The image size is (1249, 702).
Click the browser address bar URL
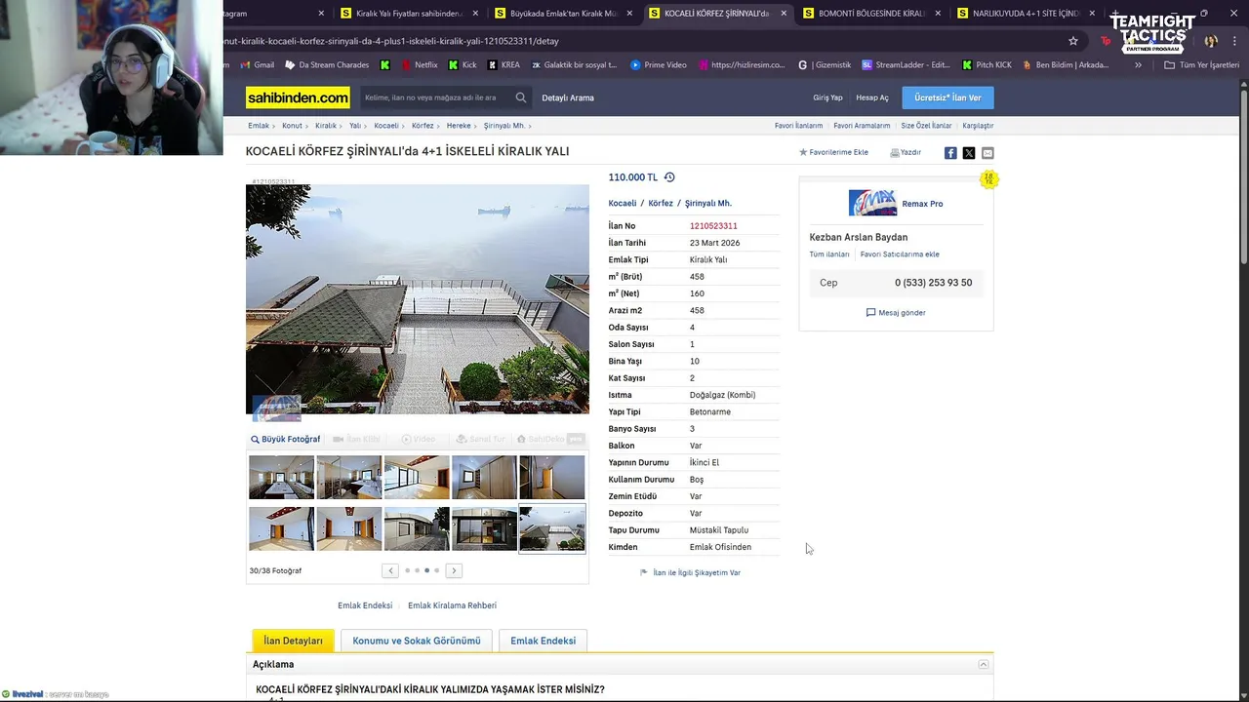coord(391,41)
